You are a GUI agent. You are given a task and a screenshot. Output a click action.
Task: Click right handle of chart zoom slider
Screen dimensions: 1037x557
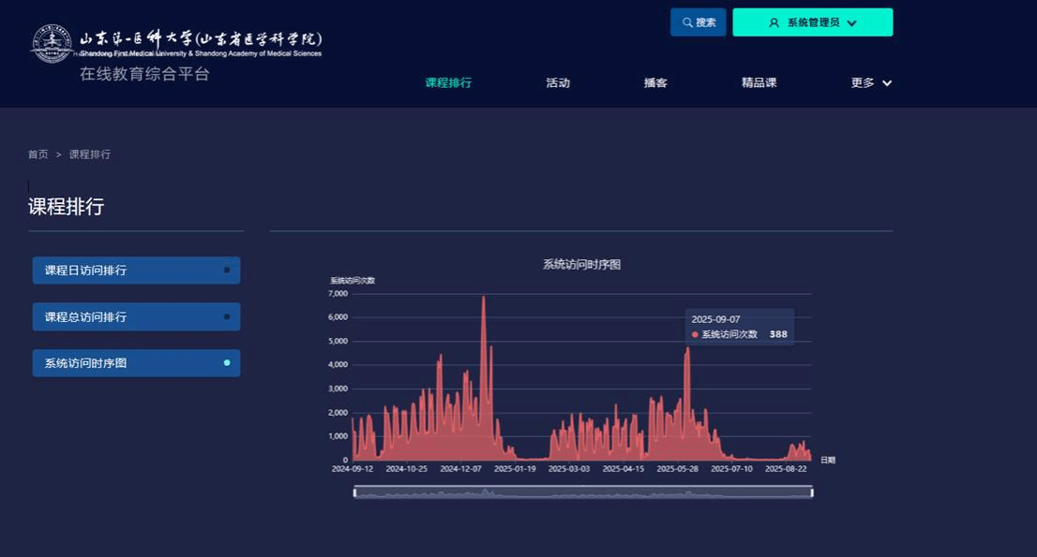[812, 492]
